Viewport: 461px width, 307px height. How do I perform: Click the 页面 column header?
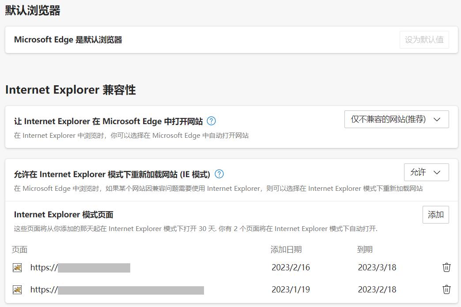click(x=19, y=250)
